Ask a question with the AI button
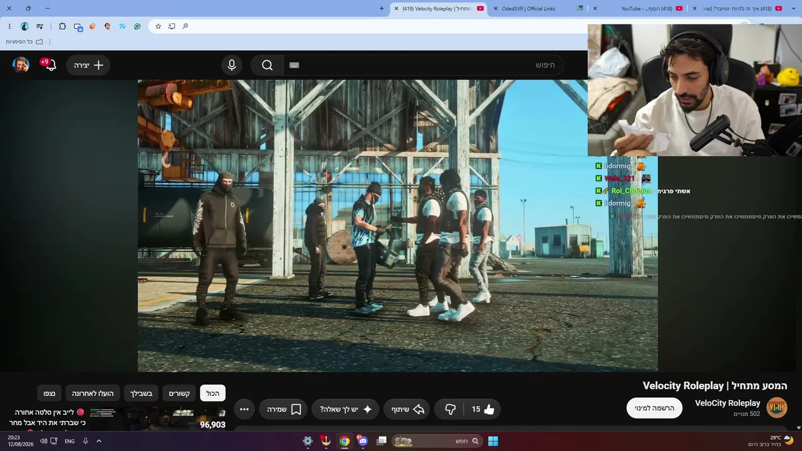 (345, 409)
